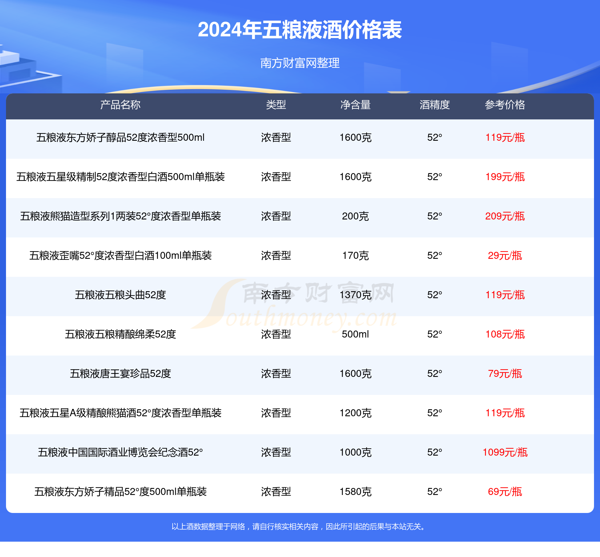Click product 五粮液五粮头曲52度

120,295
